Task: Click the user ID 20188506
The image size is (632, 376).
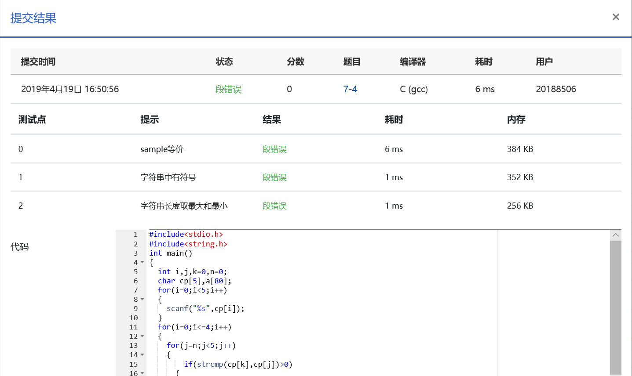Action: pos(556,89)
